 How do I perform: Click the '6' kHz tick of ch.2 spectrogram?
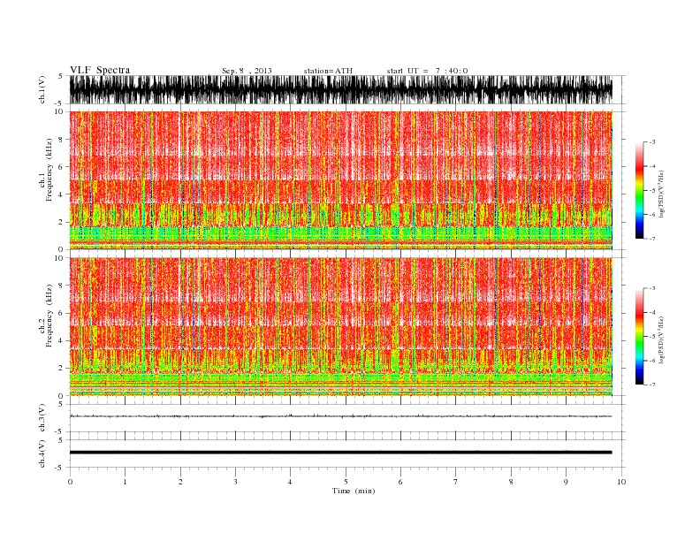(x=61, y=313)
